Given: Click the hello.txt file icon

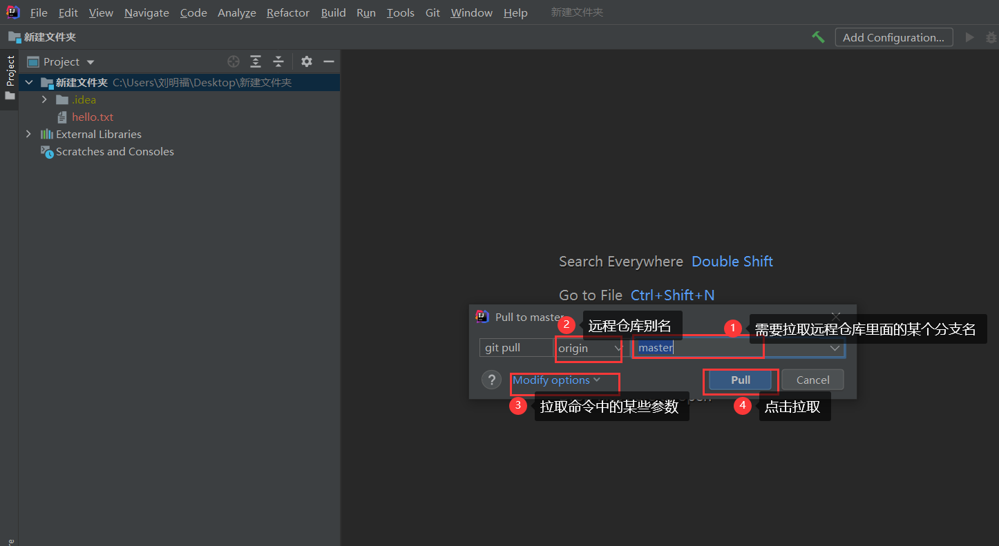Looking at the screenshot, I should tap(62, 117).
